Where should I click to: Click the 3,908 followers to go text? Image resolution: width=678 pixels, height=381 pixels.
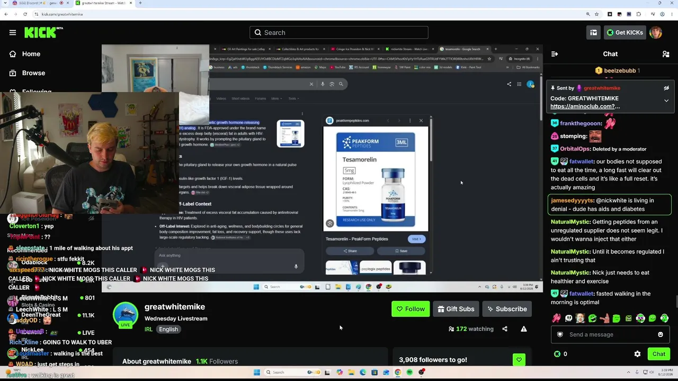[433, 360]
